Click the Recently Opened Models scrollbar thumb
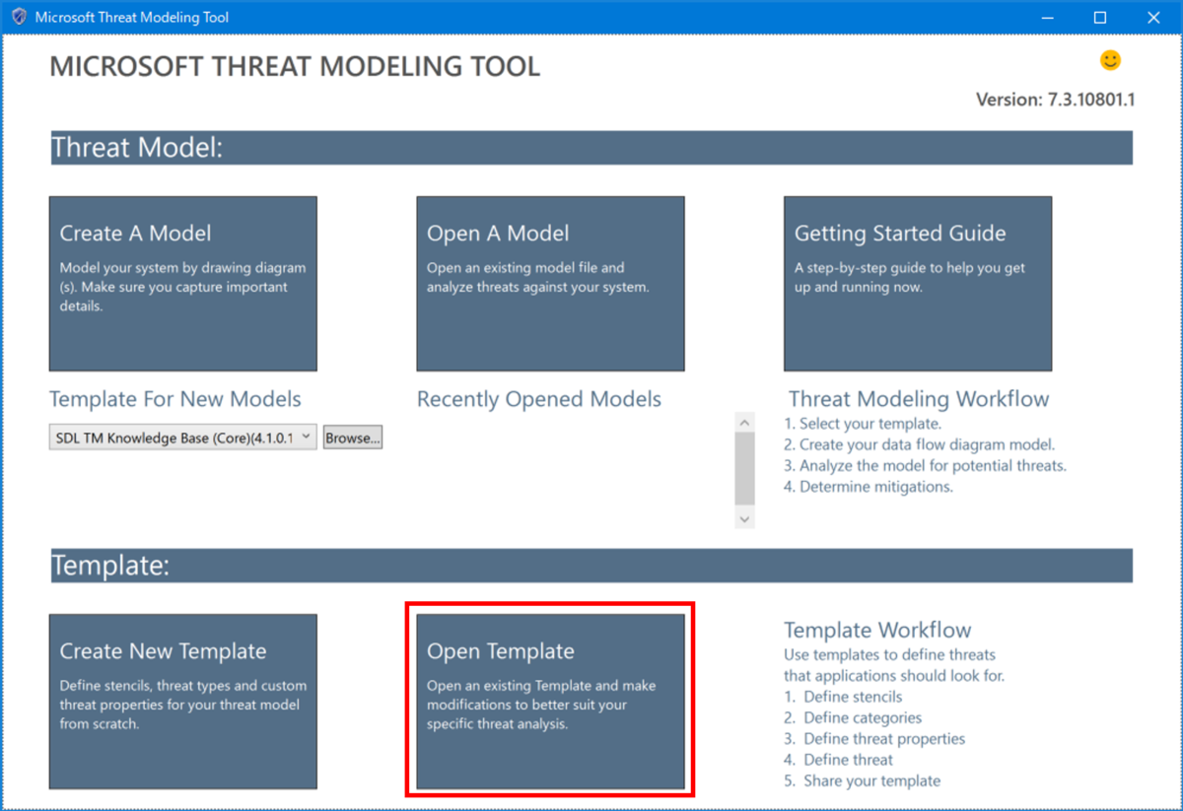This screenshot has height=811, width=1183. (x=744, y=468)
